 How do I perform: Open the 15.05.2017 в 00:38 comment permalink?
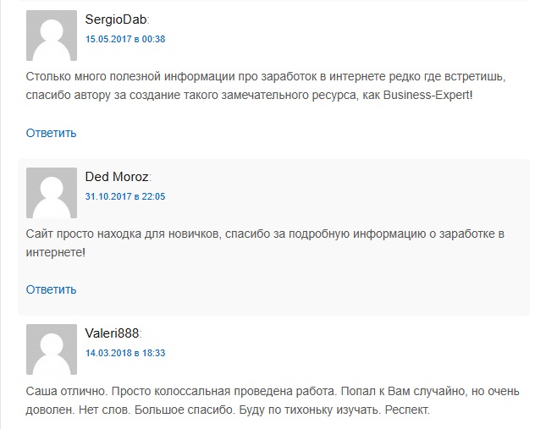pos(125,39)
